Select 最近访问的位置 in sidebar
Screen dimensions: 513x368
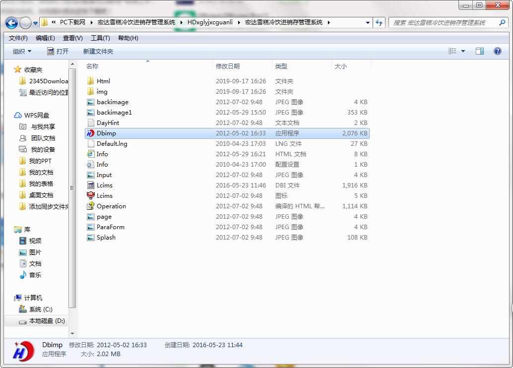click(44, 93)
